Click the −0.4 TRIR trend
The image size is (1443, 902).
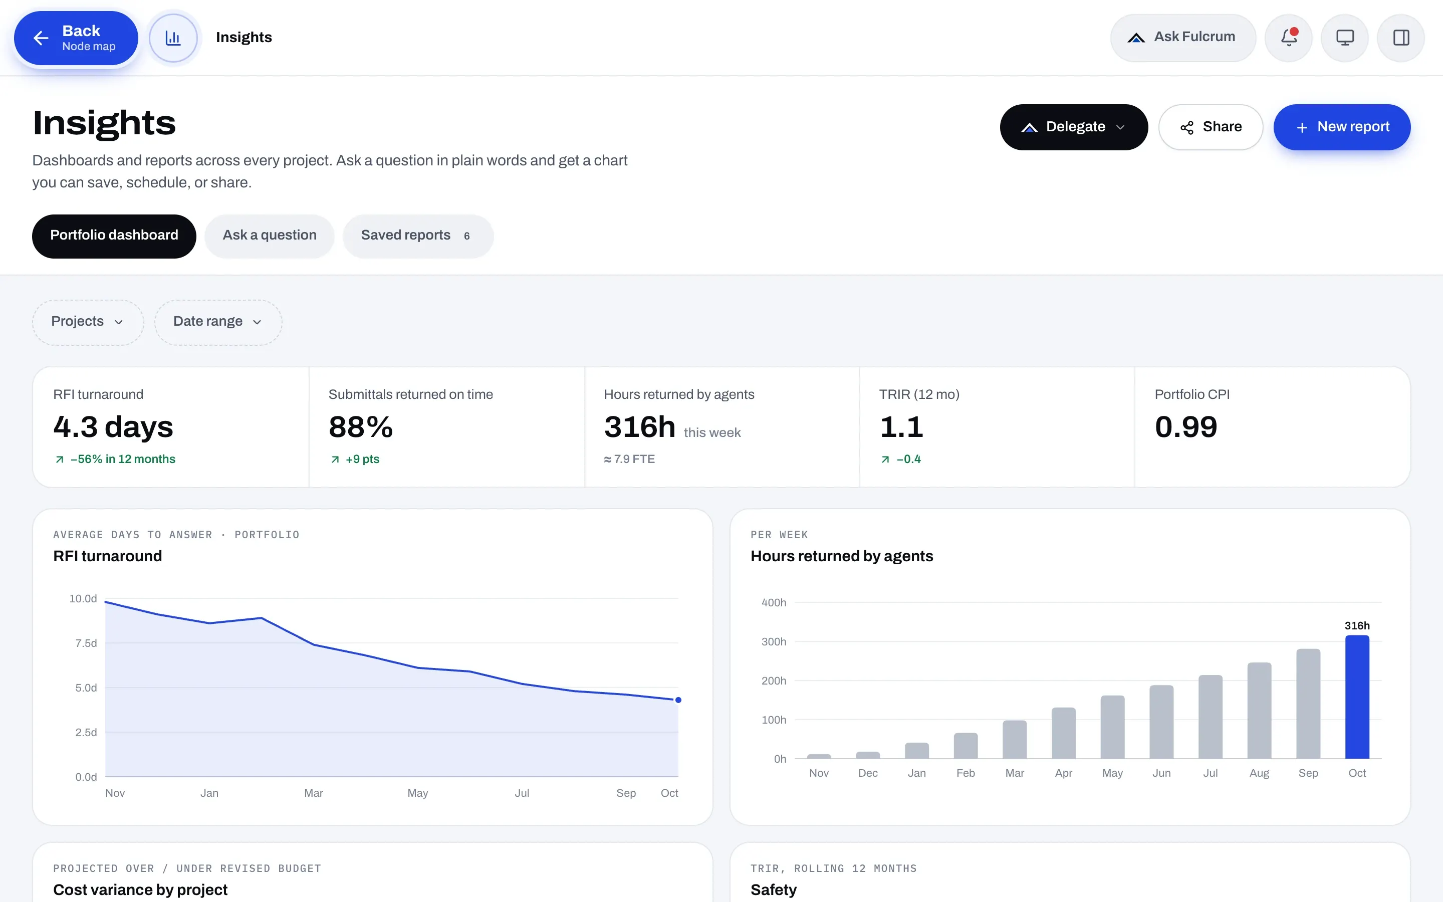click(x=901, y=460)
